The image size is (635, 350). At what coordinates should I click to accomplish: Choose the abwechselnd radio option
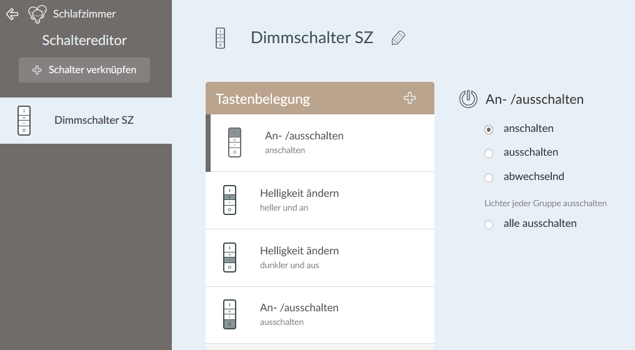click(x=489, y=177)
